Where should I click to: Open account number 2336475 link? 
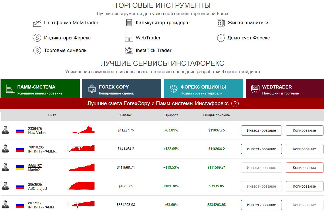(x=35, y=129)
